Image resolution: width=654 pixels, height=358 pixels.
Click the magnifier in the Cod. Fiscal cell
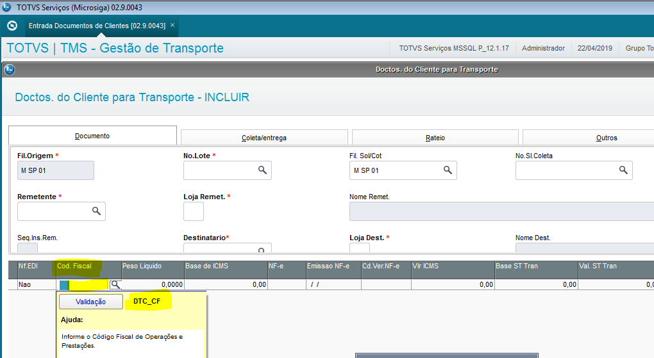tap(115, 284)
